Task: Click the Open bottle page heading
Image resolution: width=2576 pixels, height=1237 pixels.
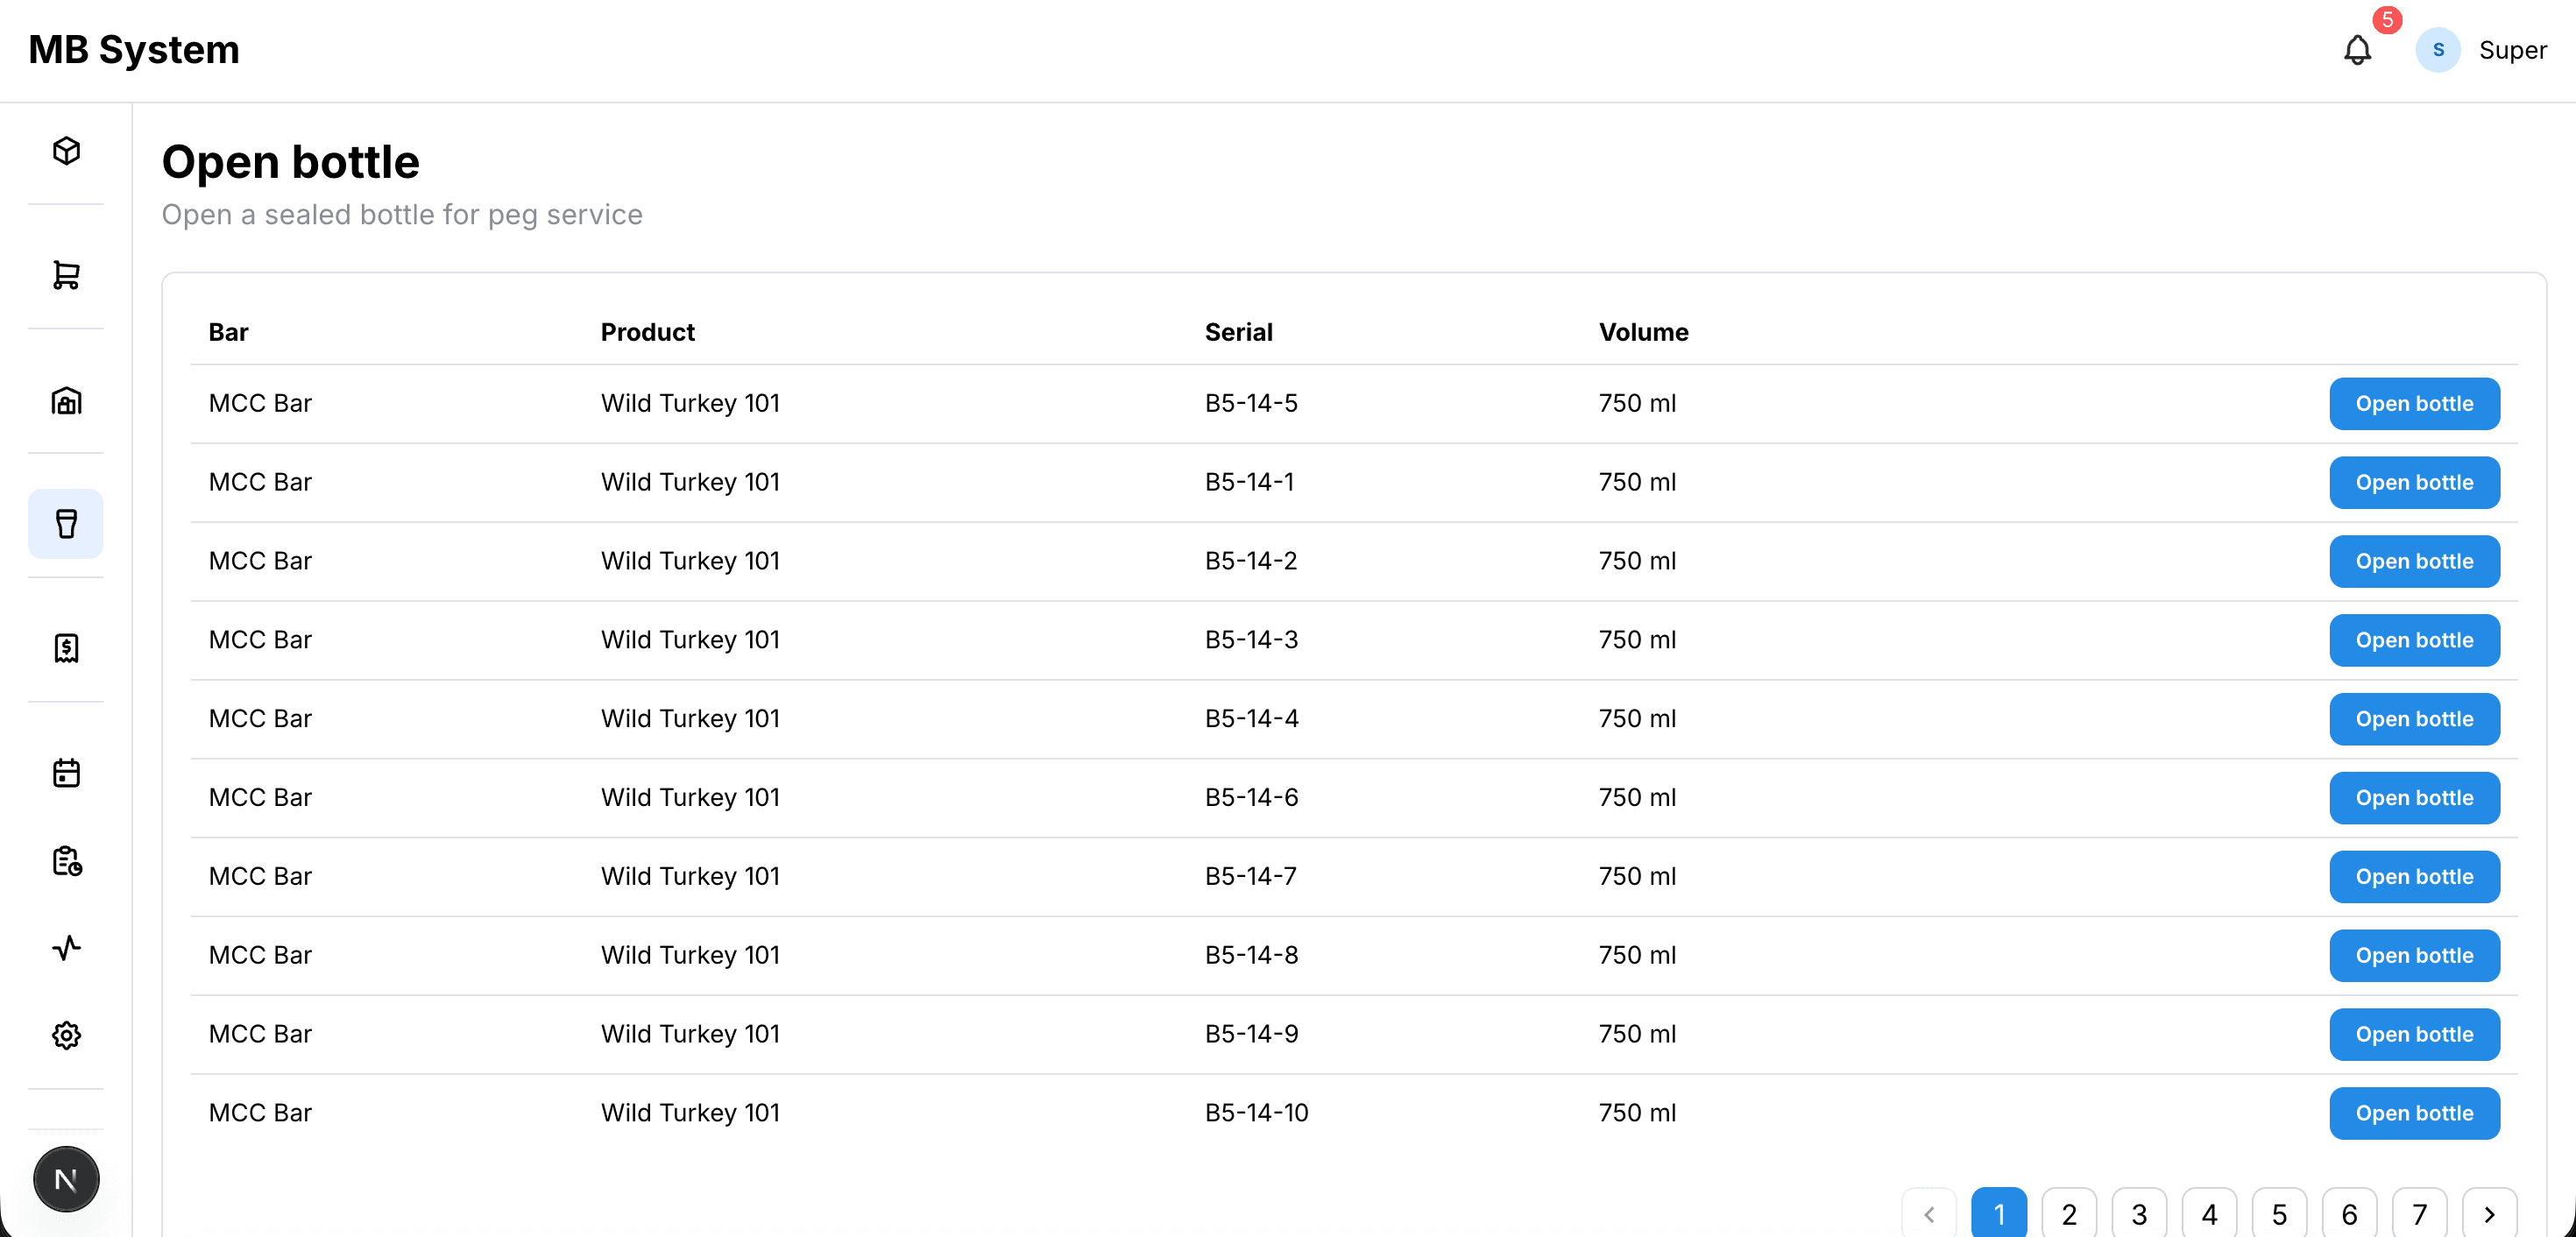Action: pos(290,162)
